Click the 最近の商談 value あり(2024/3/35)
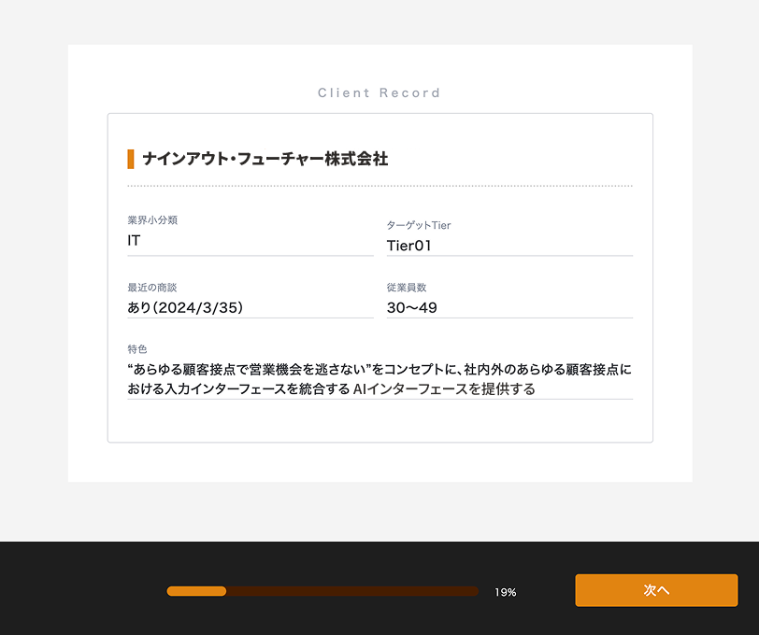Viewport: 759px width, 635px height. (x=185, y=307)
